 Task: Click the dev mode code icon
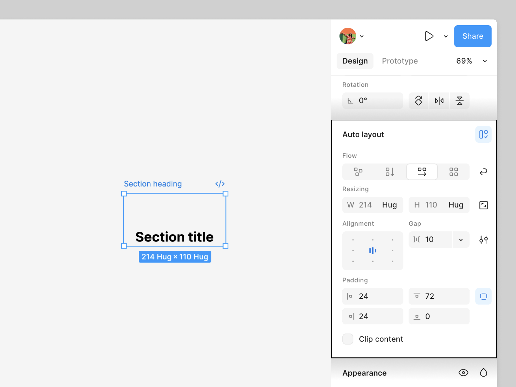pyautogui.click(x=220, y=184)
